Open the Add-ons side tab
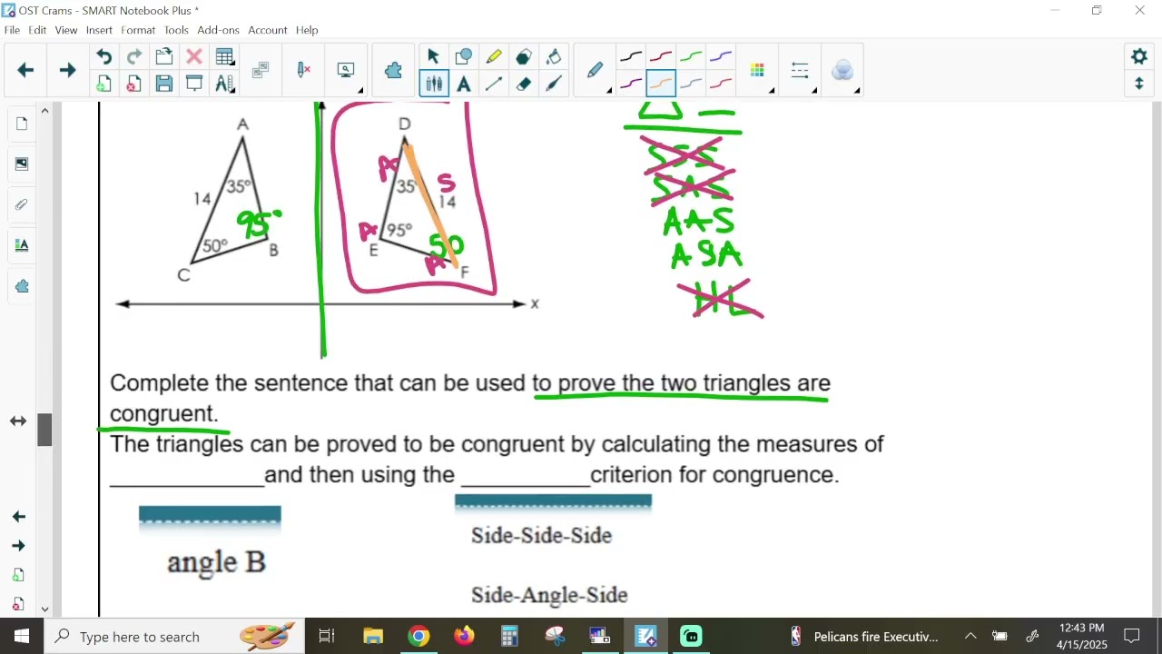The image size is (1162, 654). (21, 286)
